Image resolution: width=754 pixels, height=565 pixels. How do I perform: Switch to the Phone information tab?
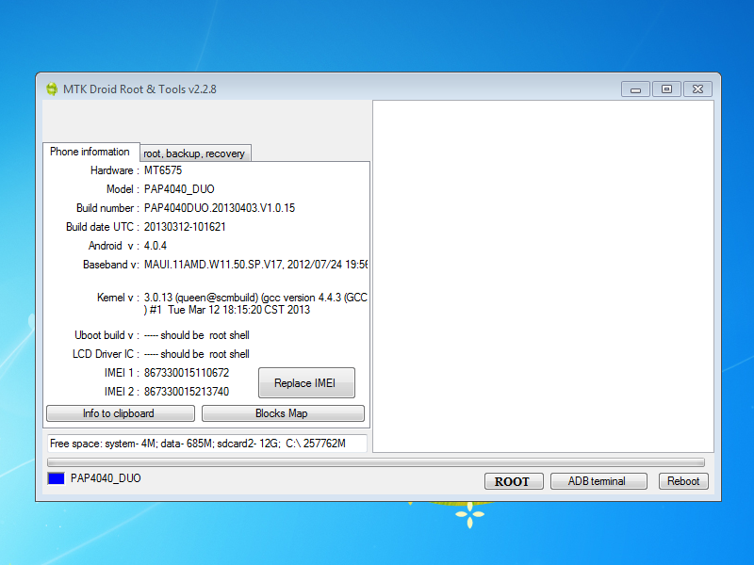(x=90, y=152)
